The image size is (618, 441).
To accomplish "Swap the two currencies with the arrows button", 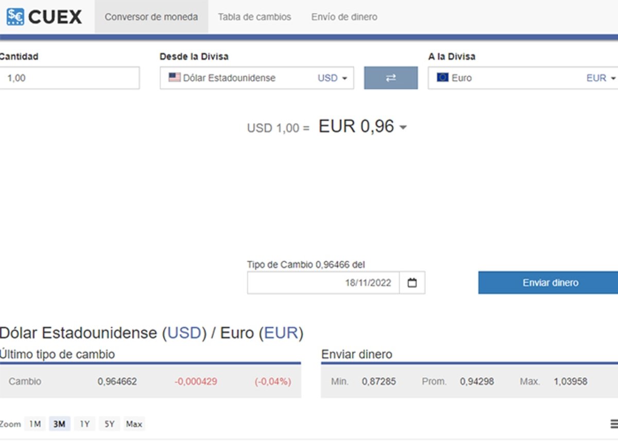I will pyautogui.click(x=391, y=78).
